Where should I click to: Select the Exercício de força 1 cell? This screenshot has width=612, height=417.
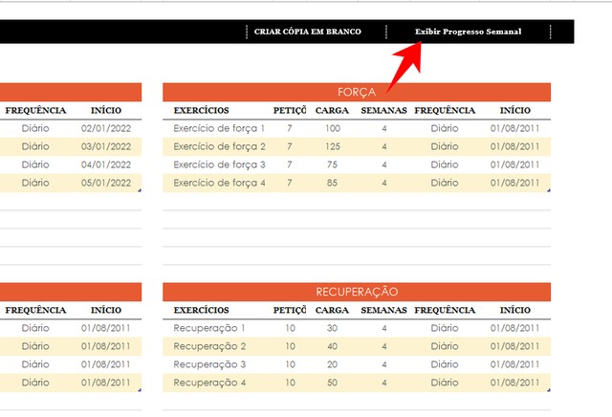coord(219,128)
